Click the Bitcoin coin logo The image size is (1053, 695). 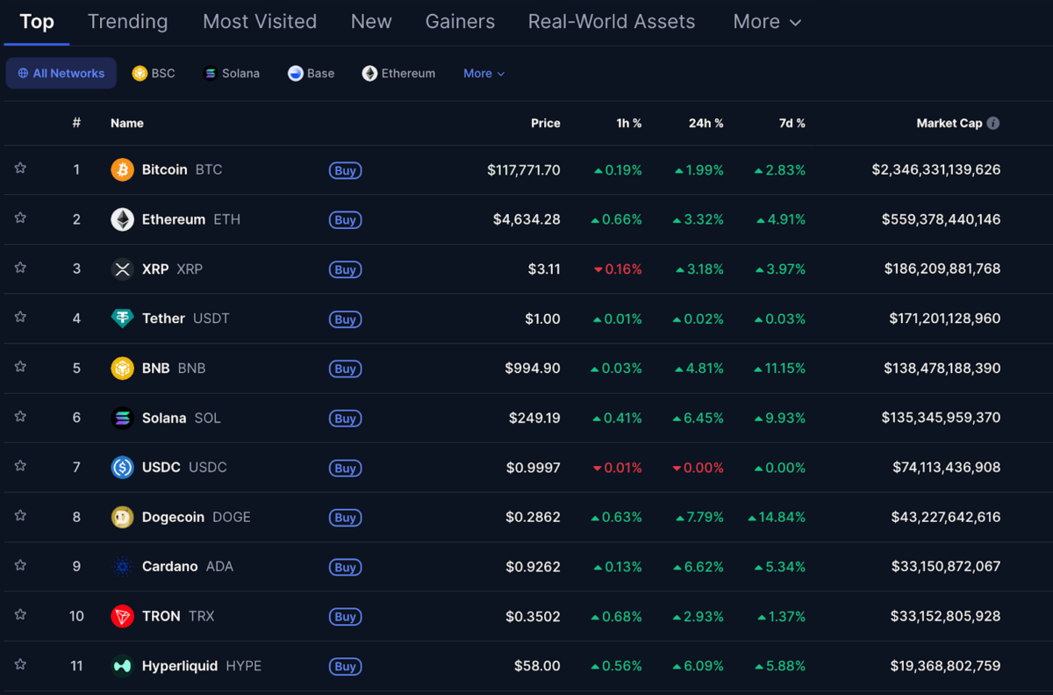pyautogui.click(x=122, y=169)
